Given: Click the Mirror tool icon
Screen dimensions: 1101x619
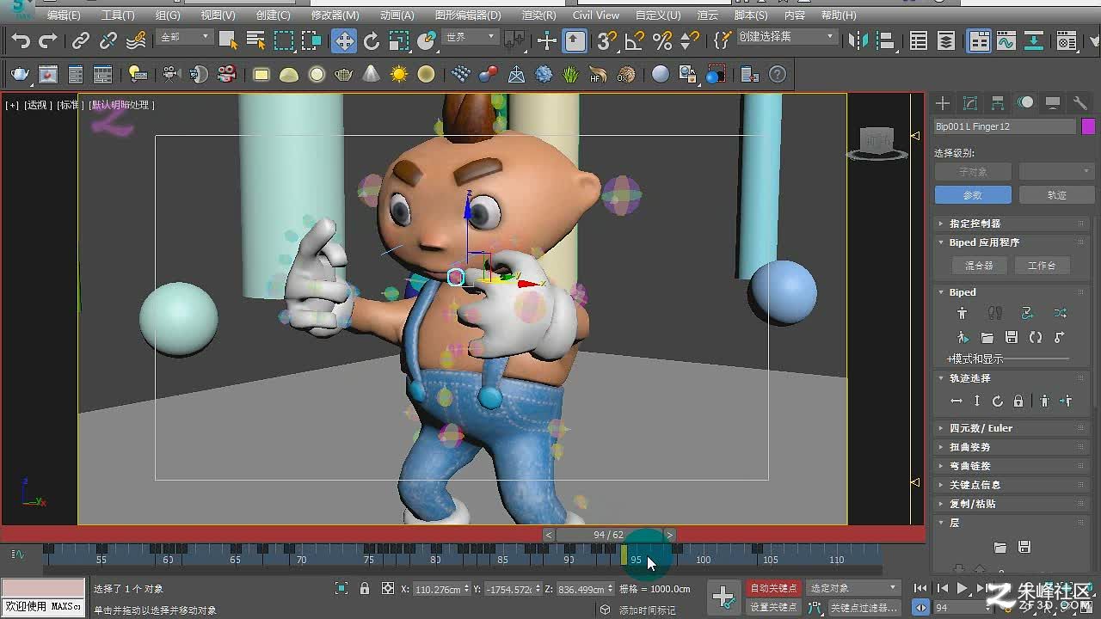Looking at the screenshot, I should pos(858,40).
